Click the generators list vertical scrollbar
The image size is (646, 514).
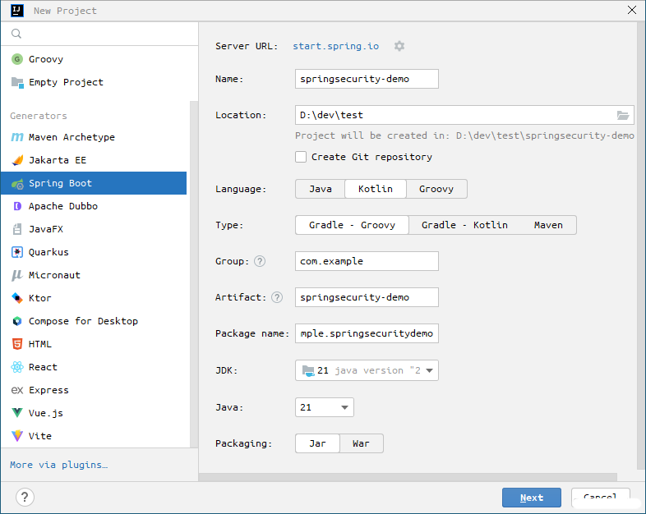click(x=194, y=273)
